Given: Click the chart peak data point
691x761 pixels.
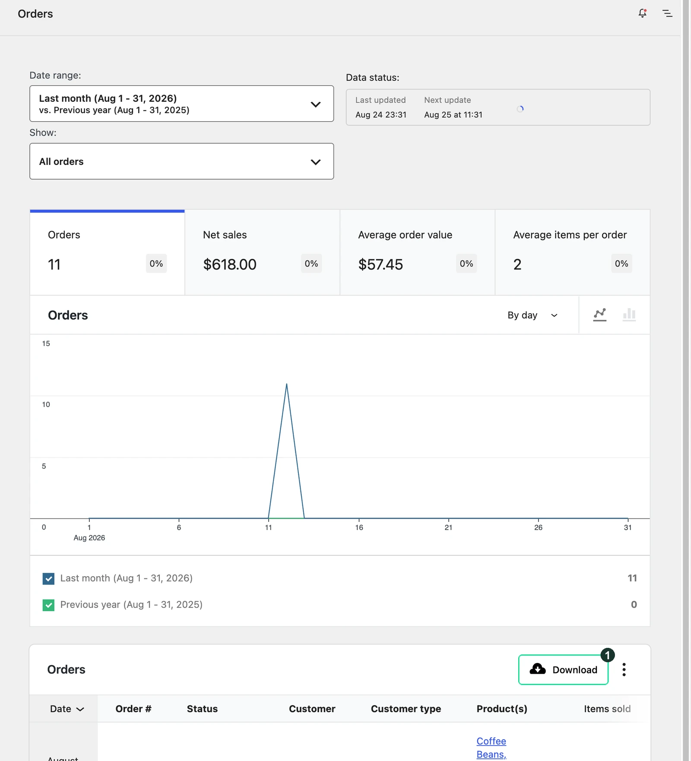Looking at the screenshot, I should pyautogui.click(x=286, y=384).
